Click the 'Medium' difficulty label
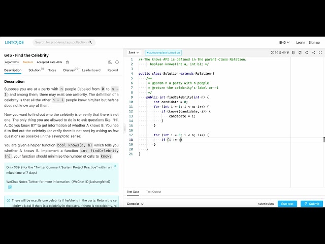This screenshot has width=325, height=244. [28, 62]
